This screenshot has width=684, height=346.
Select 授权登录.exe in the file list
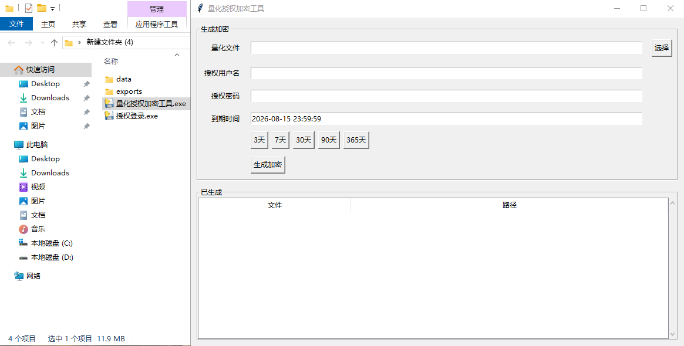coord(137,116)
